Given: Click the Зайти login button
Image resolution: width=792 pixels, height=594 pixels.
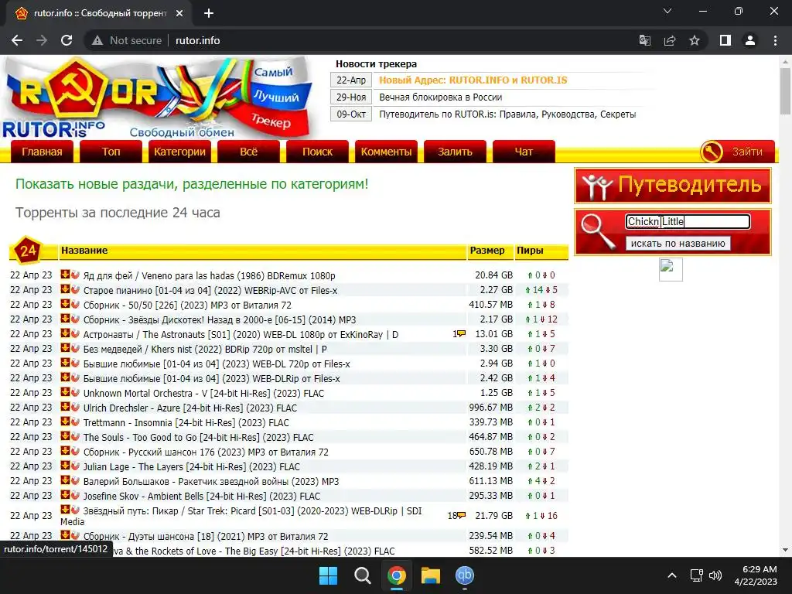Looking at the screenshot, I should tap(747, 152).
